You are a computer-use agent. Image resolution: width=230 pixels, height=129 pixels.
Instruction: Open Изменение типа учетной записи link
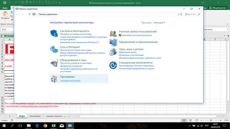point(137,35)
